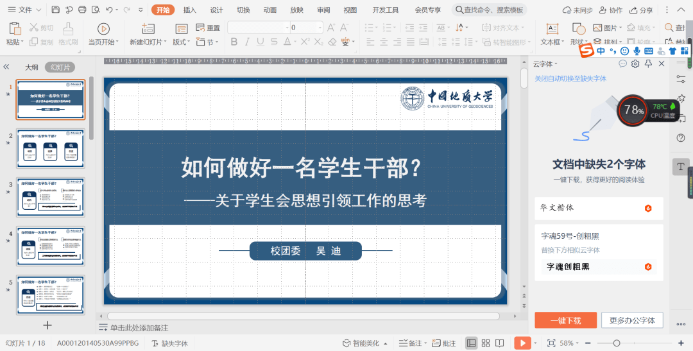
Task: Click the Save icon in quick access toolbar
Action: pyautogui.click(x=55, y=10)
